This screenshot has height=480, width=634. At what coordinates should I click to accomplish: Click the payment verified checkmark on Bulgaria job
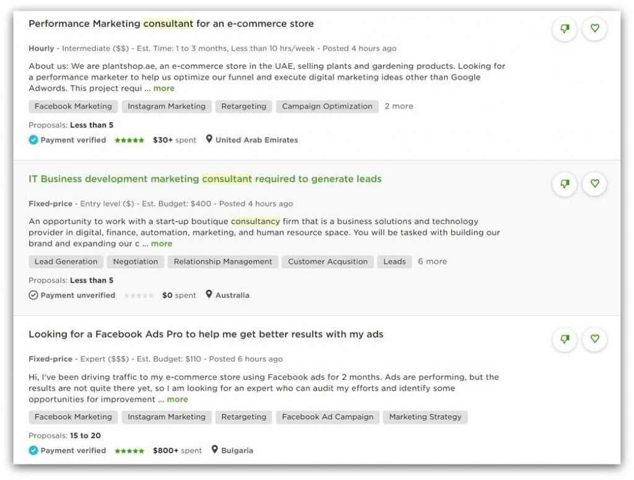pos(33,450)
